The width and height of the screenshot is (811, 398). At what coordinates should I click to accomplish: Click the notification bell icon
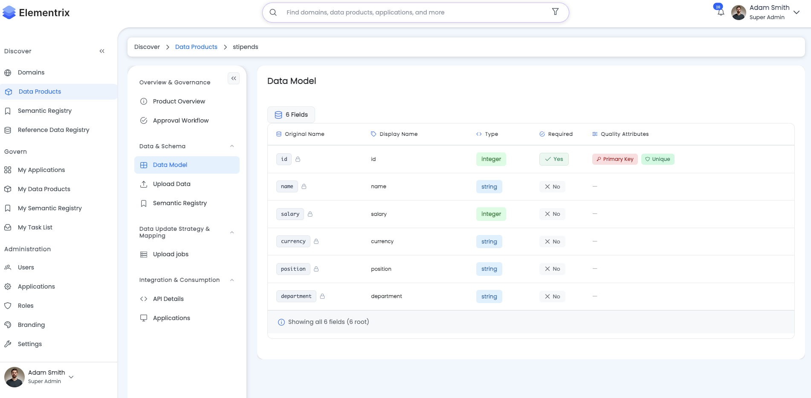(721, 12)
